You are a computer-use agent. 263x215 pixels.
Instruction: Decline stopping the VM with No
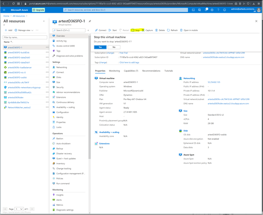pyautogui.click(x=114, y=47)
